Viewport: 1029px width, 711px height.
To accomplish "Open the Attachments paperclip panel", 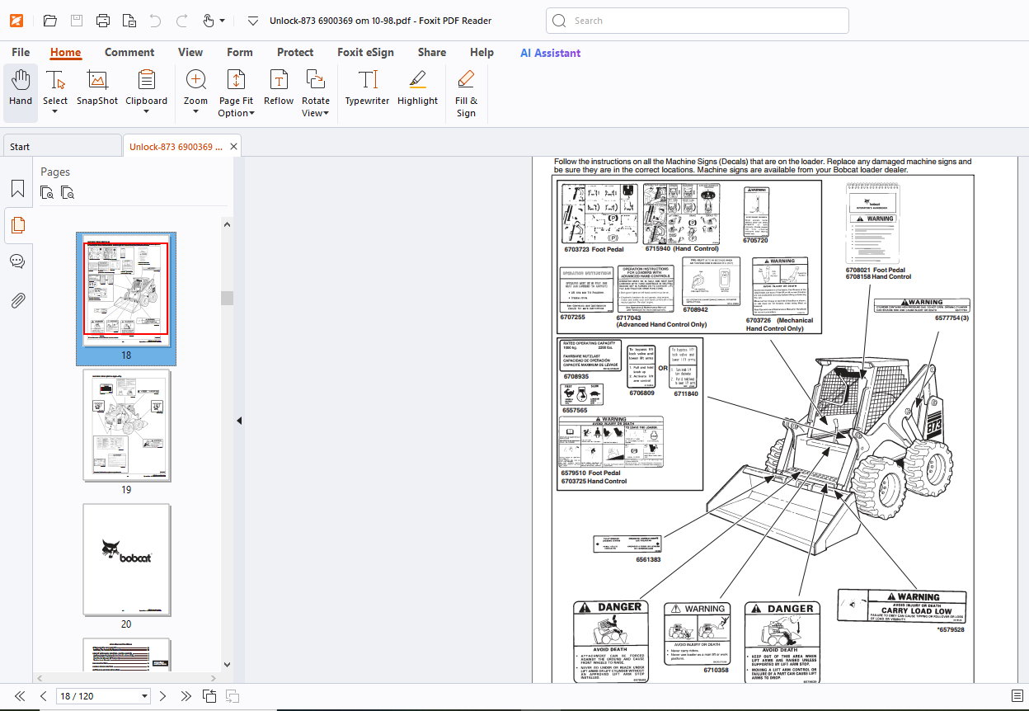I will click(17, 299).
